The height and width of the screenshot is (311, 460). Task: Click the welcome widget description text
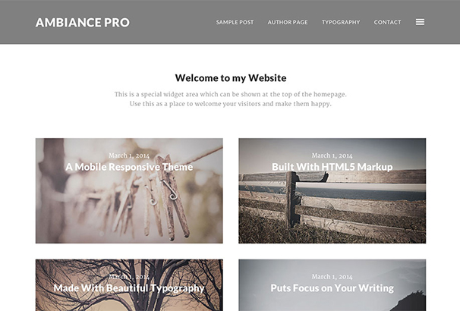pos(231,99)
